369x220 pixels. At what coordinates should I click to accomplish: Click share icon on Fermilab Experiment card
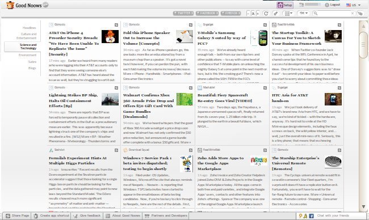coord(116,150)
